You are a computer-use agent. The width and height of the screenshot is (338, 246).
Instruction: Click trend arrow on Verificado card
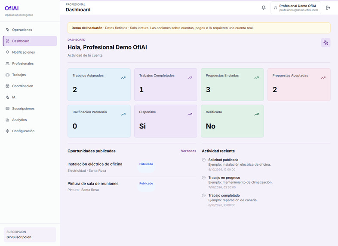coord(256,114)
